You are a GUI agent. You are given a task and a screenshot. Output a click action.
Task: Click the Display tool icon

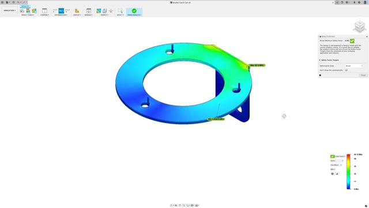coord(77,11)
